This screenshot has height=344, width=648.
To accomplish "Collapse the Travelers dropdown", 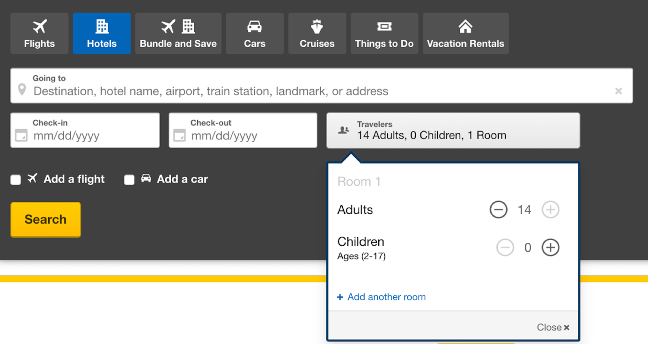I will click(453, 131).
